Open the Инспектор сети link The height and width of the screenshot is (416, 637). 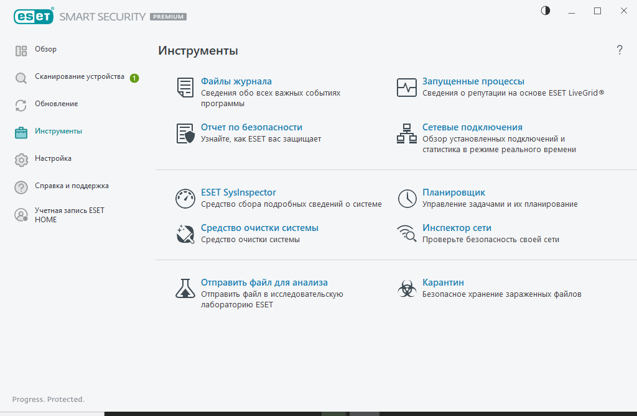457,228
